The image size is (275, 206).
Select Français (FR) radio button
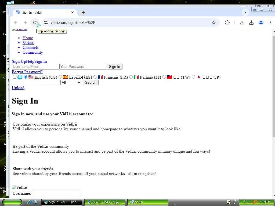pyautogui.click(x=95, y=77)
